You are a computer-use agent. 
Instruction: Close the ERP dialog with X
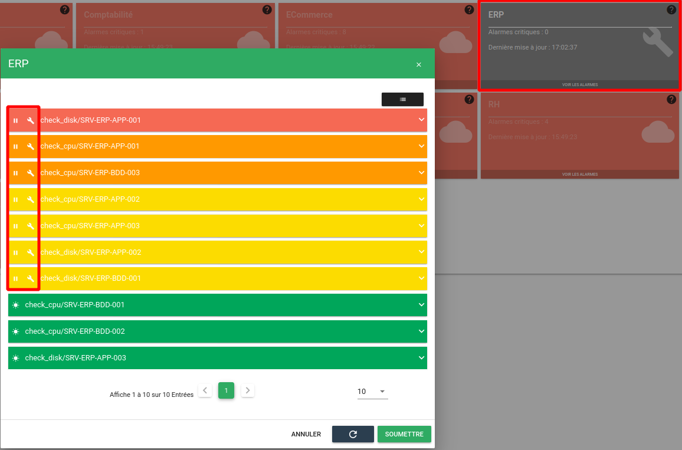point(419,65)
